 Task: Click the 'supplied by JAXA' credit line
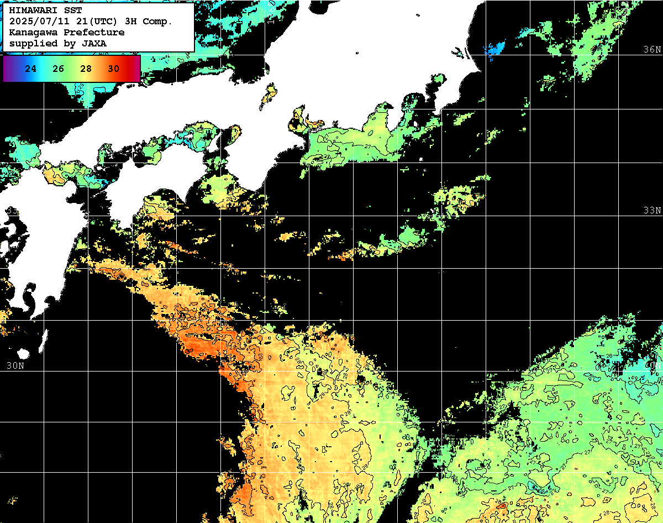[57, 43]
